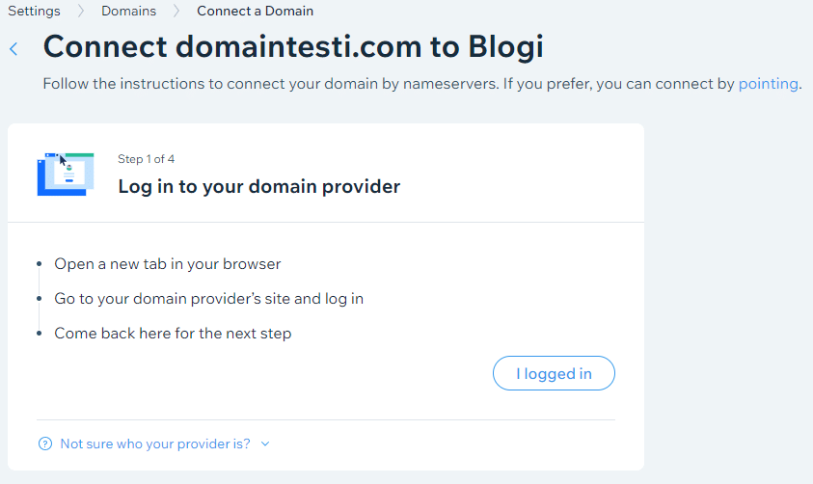This screenshot has width=813, height=484.
Task: Click the "Go to your domain provider's site" step
Action: pos(208,299)
